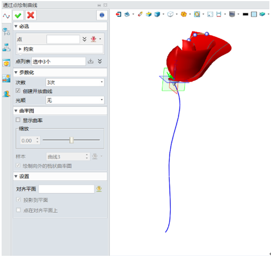The image size is (271, 258).
Task: Click the blue shaded cube icon
Action: click(157, 14)
